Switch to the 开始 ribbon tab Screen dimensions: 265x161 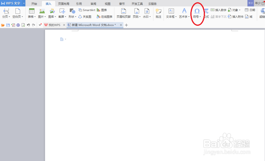click(x=34, y=4)
